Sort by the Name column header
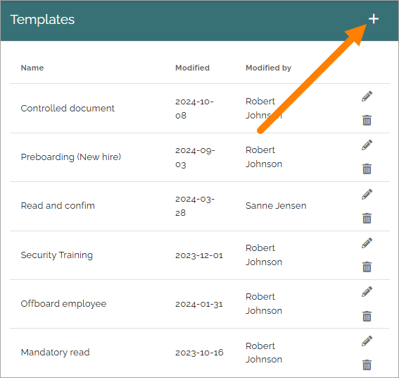This screenshot has height=378, width=399. (32, 68)
